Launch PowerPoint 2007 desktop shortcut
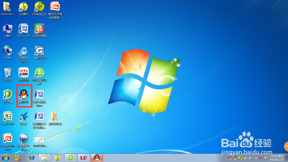 pos(7,142)
